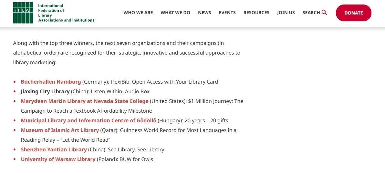Click the intro paragraph about top three winners
The height and width of the screenshot is (173, 385).
click(x=127, y=53)
